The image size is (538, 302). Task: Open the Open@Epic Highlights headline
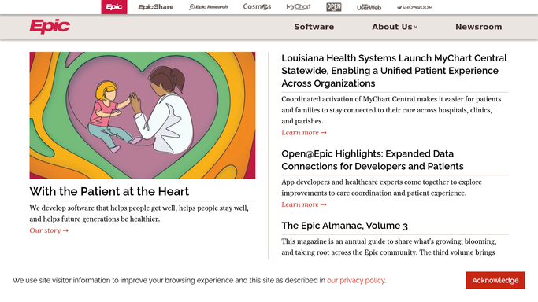[x=373, y=160]
